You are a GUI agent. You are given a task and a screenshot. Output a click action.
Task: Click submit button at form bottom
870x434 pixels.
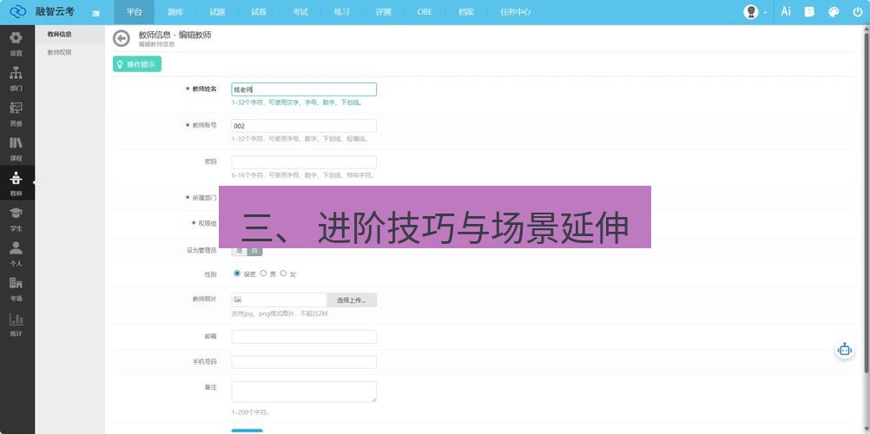coord(247,431)
